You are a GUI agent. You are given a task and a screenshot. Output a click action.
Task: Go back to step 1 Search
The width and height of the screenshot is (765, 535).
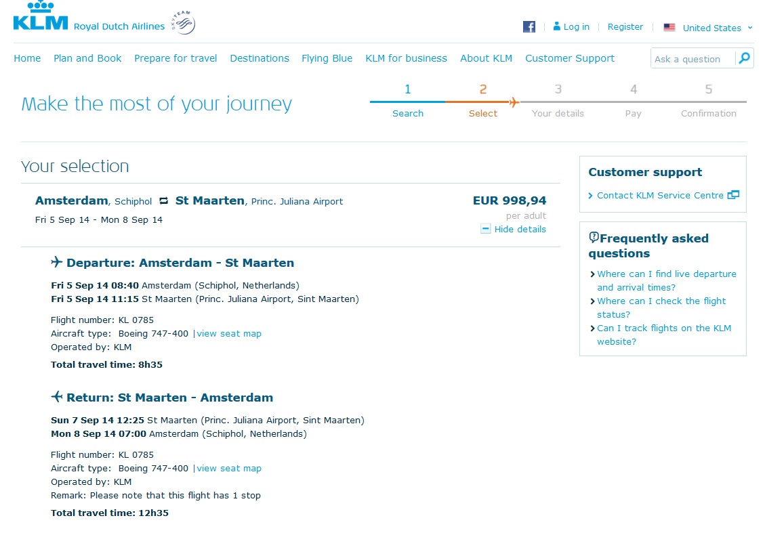pos(407,101)
